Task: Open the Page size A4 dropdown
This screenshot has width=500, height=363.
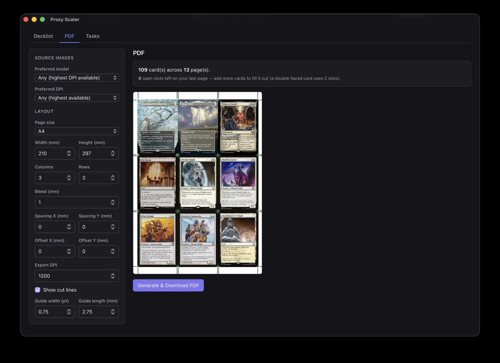Action: pyautogui.click(x=77, y=131)
